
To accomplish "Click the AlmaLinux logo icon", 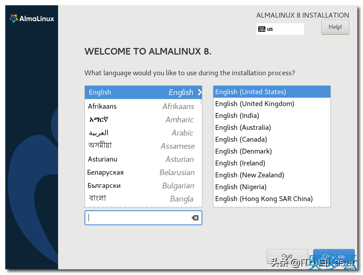I will point(13,18).
